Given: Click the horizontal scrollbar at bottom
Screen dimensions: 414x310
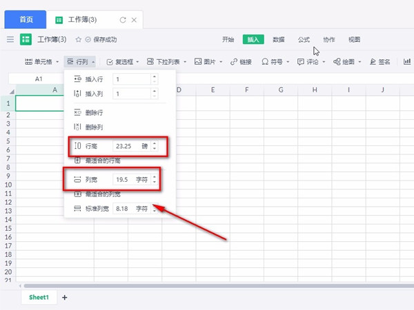Looking at the screenshot, I should coord(207,285).
